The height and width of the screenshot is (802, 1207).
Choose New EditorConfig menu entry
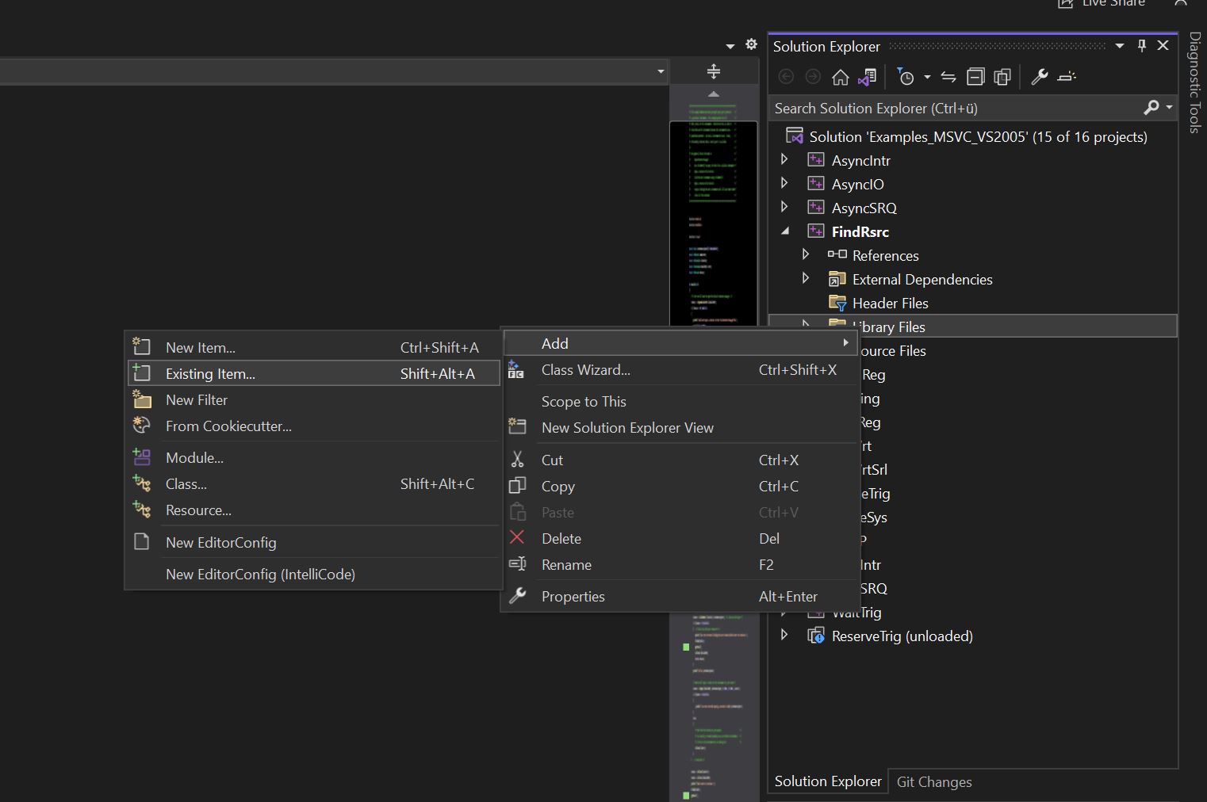(x=314, y=542)
